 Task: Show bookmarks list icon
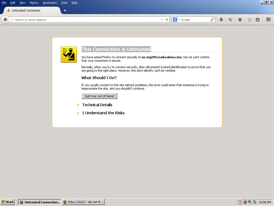(x=258, y=20)
